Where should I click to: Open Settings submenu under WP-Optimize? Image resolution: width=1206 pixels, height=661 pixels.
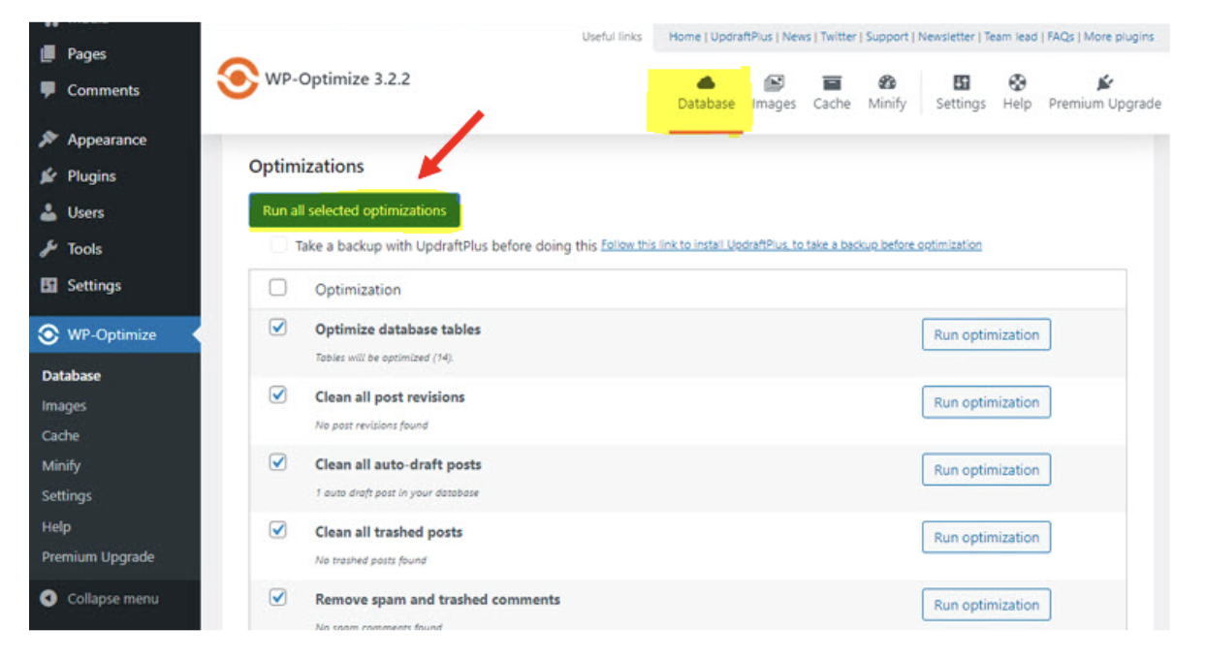pyautogui.click(x=67, y=496)
